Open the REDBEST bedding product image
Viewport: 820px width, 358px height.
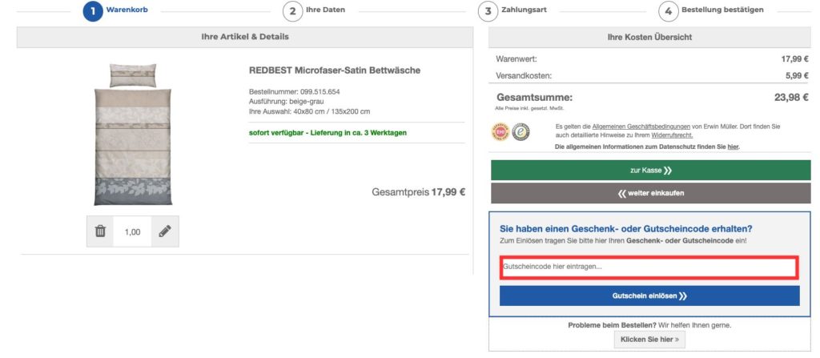coord(133,135)
